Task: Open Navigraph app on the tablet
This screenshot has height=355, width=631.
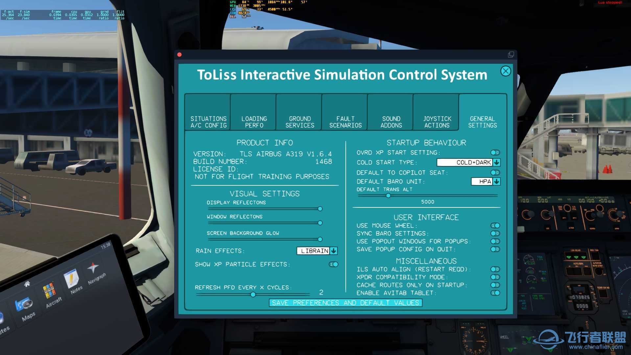Action: (95, 273)
